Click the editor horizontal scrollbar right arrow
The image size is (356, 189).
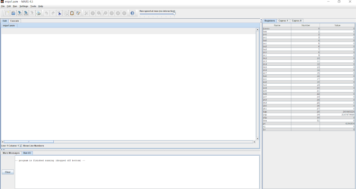(x=254, y=142)
